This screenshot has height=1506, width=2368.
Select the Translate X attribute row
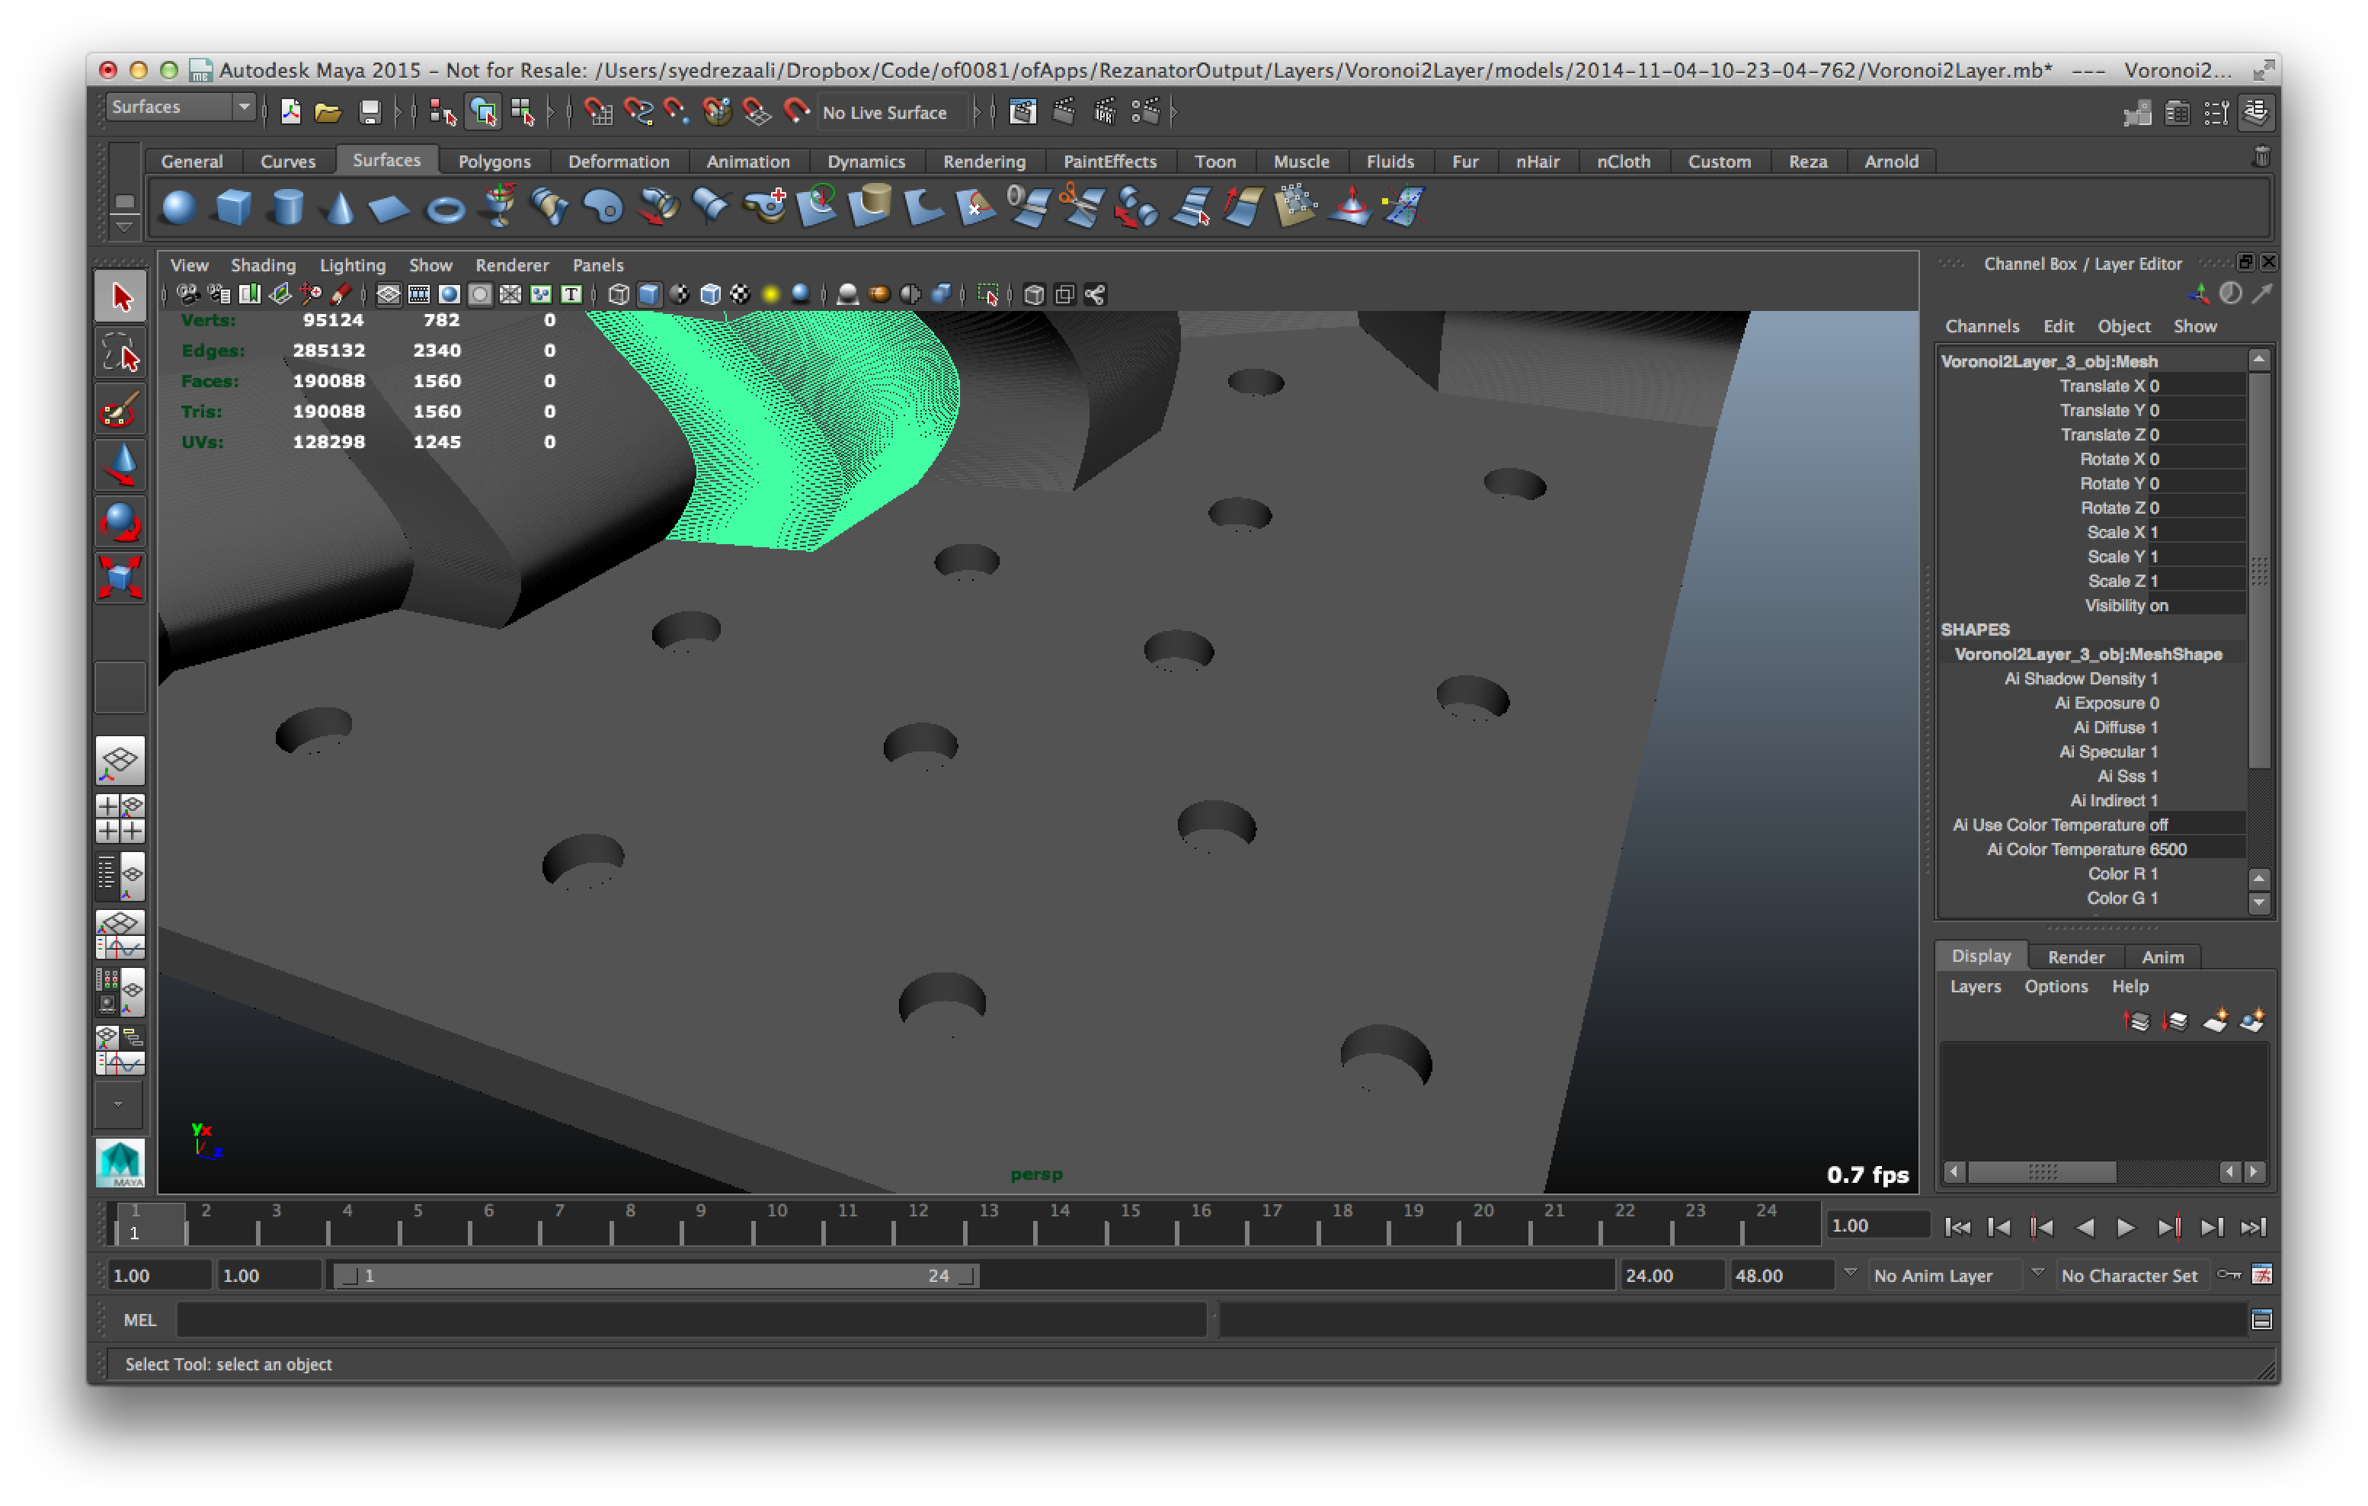2093,386
